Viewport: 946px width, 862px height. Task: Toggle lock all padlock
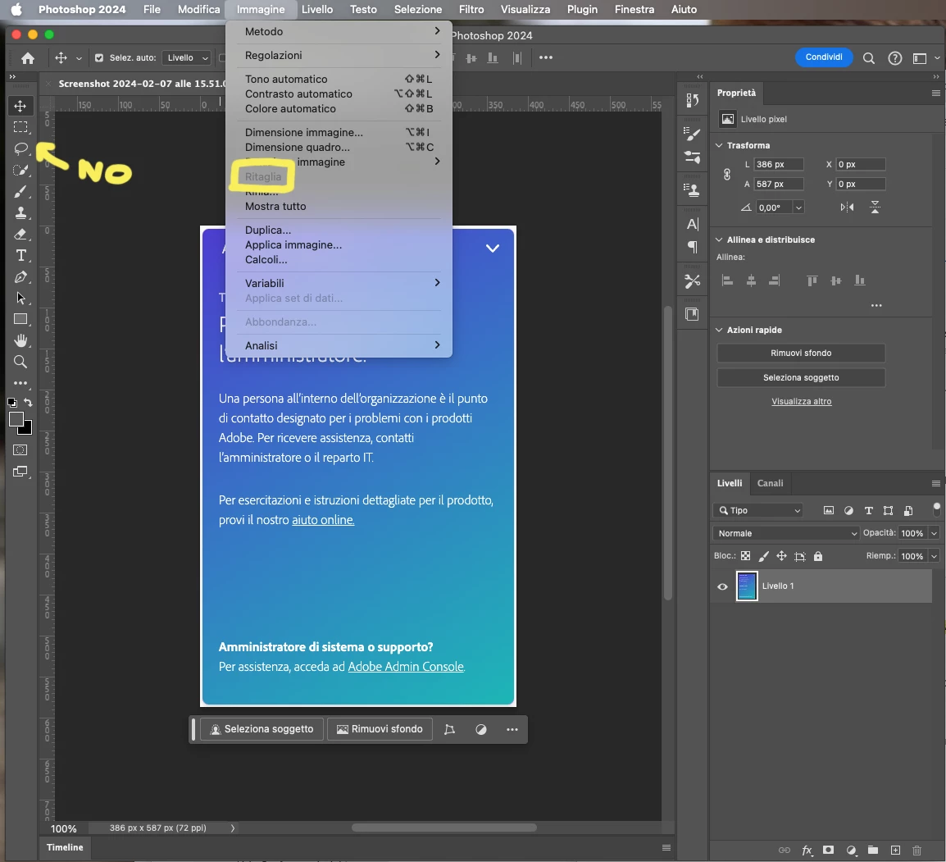[x=818, y=556]
